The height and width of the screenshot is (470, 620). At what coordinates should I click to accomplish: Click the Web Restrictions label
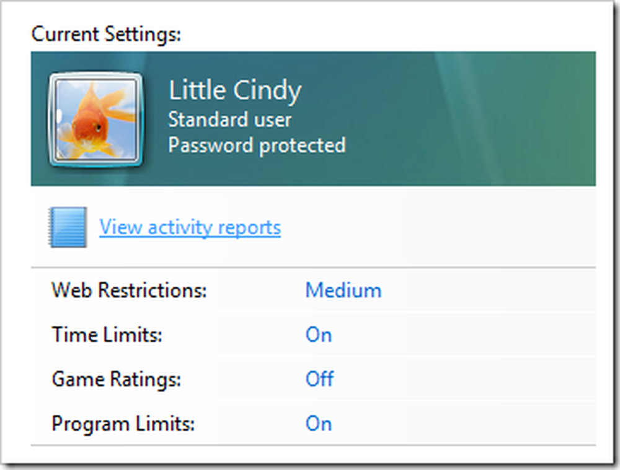tap(130, 290)
